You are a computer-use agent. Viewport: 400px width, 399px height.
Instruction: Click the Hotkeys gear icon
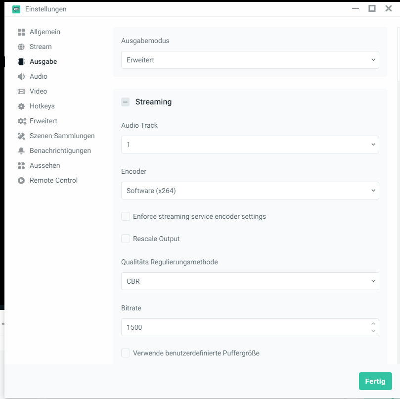pyautogui.click(x=21, y=106)
